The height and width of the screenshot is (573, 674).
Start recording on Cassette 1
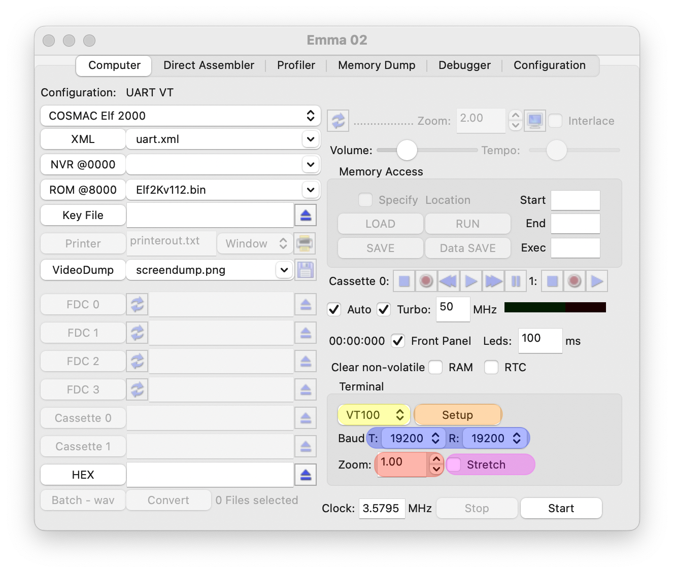(x=575, y=281)
